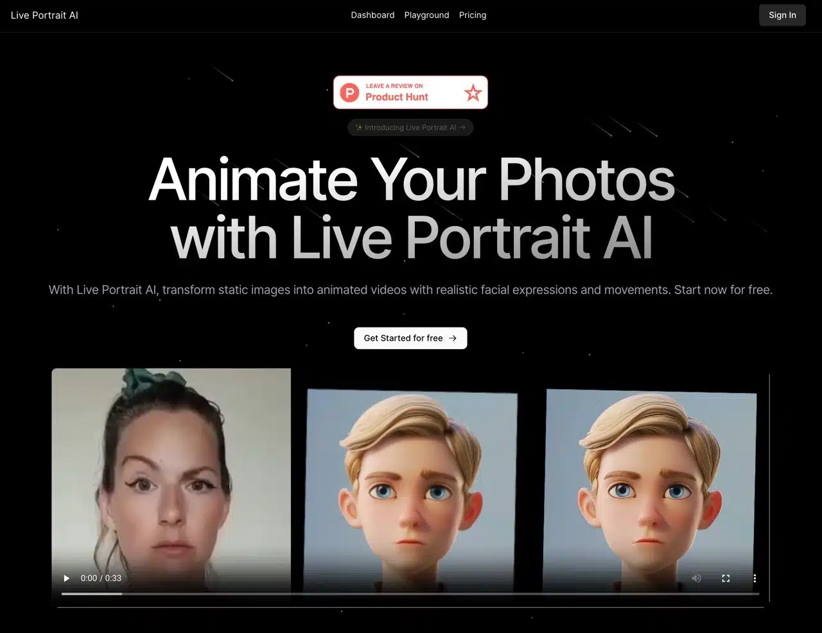
Task: Click the star on the Product Hunt badge
Action: pyautogui.click(x=473, y=92)
